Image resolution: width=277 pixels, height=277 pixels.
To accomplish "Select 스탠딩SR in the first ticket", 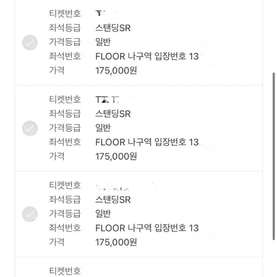I will click(x=113, y=28).
